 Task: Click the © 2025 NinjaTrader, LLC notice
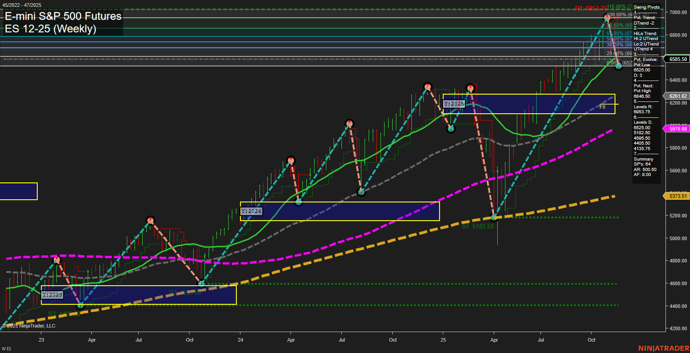[29, 326]
